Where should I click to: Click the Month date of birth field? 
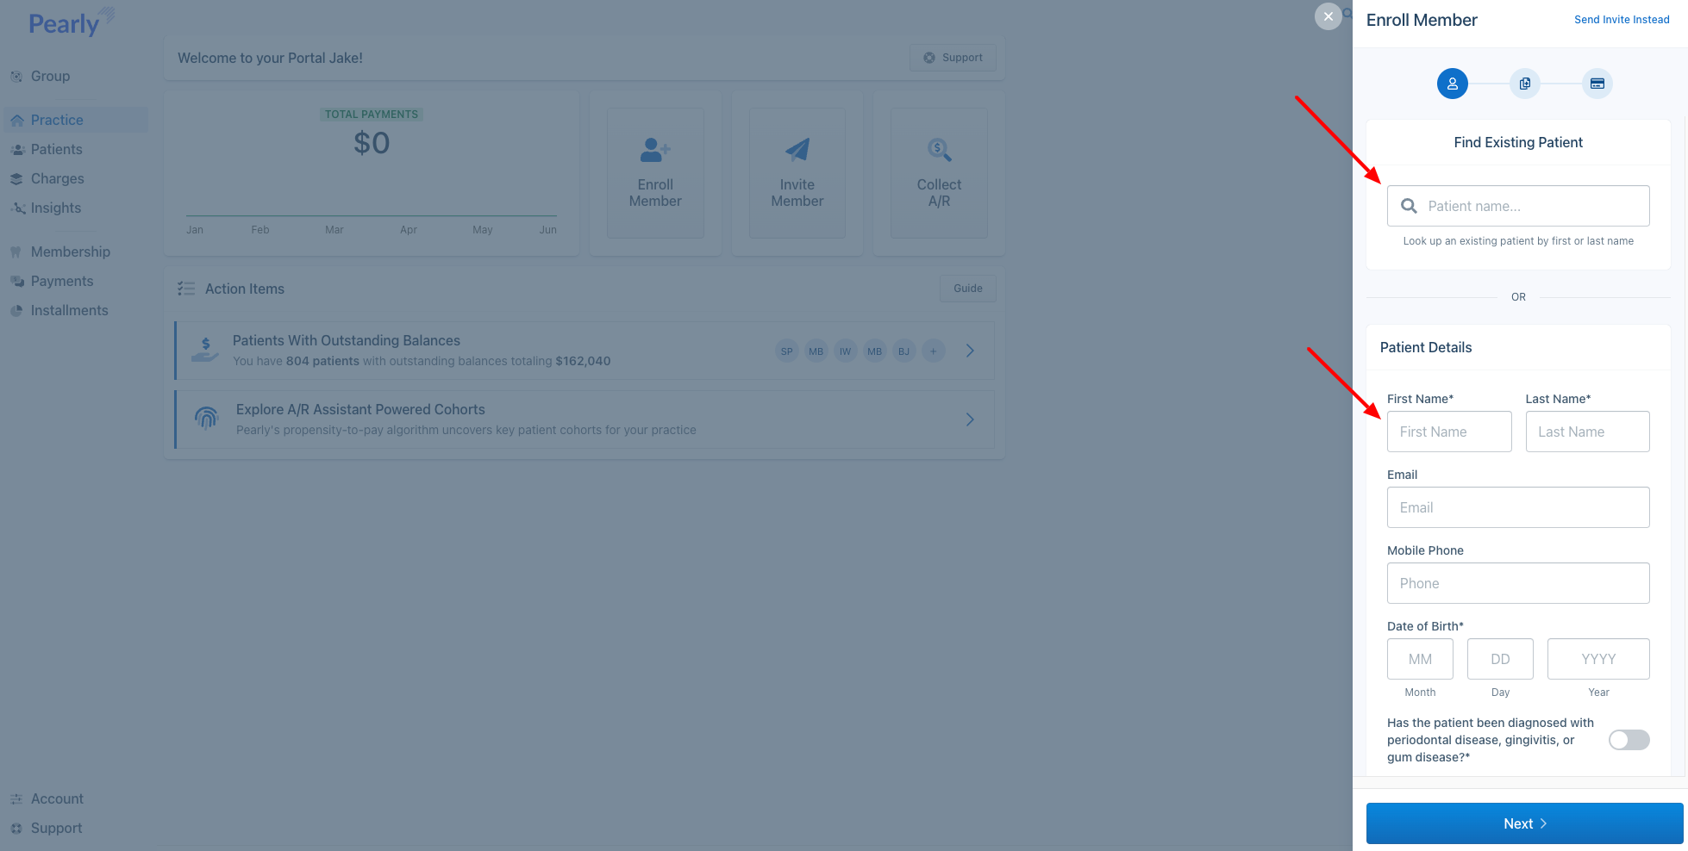[1419, 659]
